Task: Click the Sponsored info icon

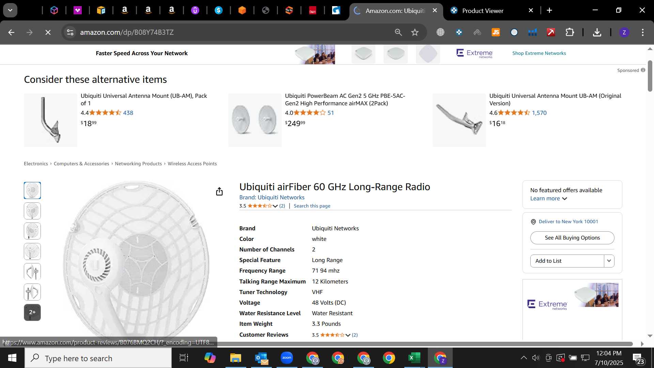Action: point(643,70)
